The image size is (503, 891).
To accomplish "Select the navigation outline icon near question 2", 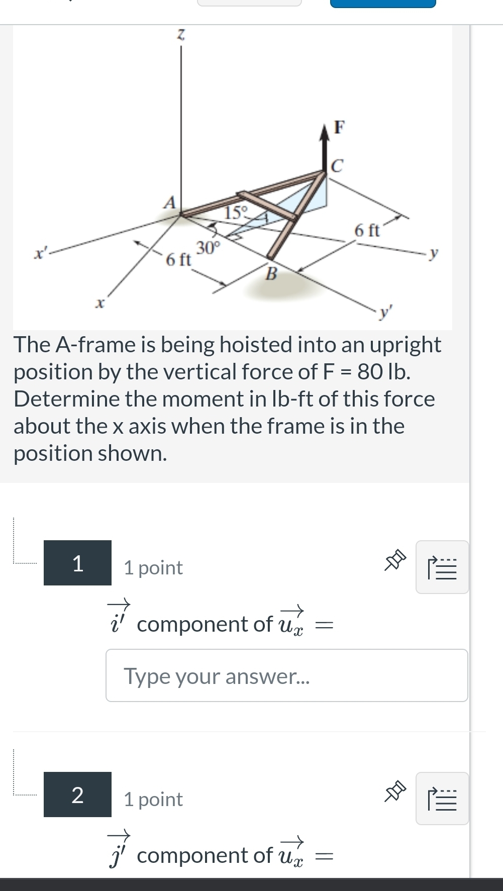I will (x=442, y=799).
